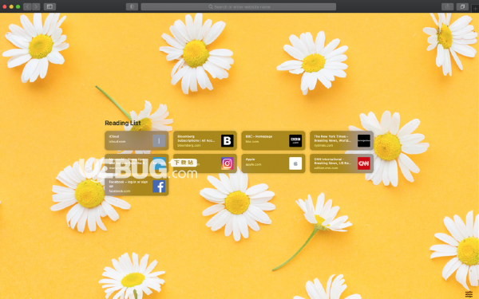
Task: Open the BBC Homepage reading list card
Action: click(273, 140)
